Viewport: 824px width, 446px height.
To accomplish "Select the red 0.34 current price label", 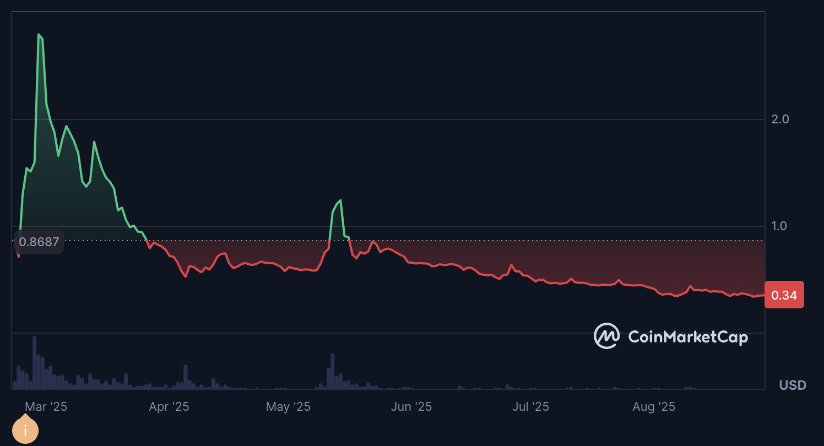I will [x=784, y=295].
